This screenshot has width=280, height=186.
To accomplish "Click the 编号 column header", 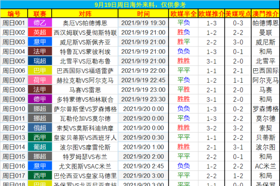I will (14, 13).
